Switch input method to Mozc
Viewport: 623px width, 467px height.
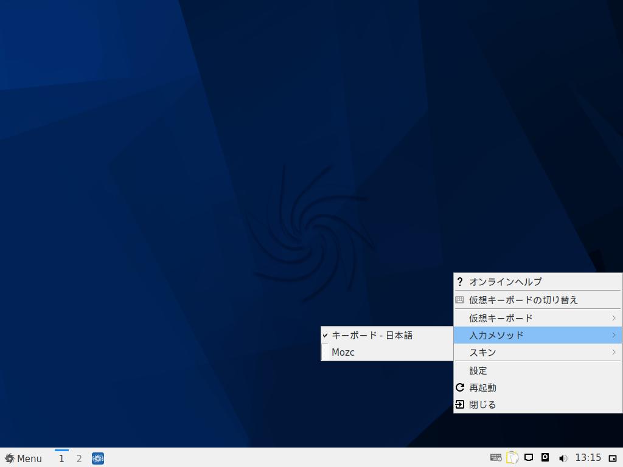343,352
